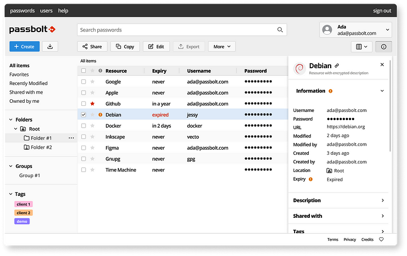The image size is (407, 256).
Task: Close the Debian details panel
Action: tap(382, 65)
